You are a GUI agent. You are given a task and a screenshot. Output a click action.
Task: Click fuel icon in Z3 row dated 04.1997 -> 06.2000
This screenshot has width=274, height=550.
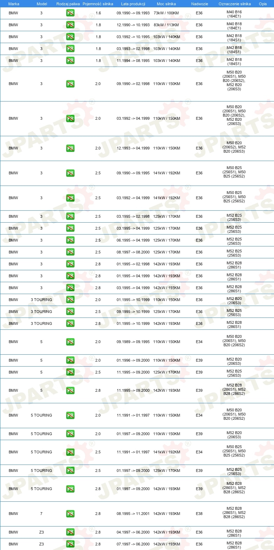[x=70, y=532]
